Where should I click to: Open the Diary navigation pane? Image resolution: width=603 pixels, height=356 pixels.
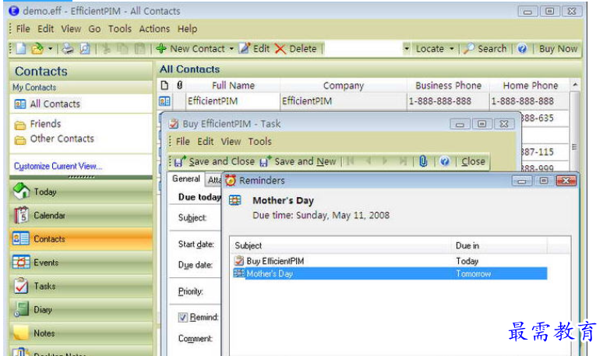pos(81,309)
